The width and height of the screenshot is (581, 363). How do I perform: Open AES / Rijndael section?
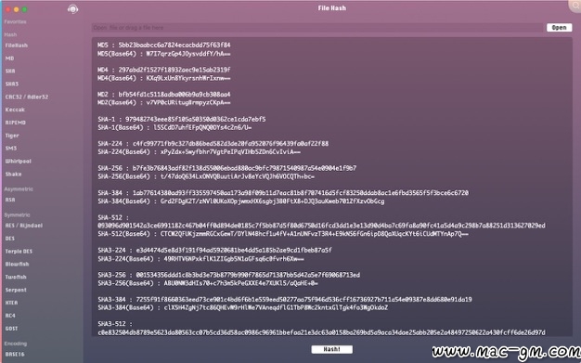[x=24, y=225]
